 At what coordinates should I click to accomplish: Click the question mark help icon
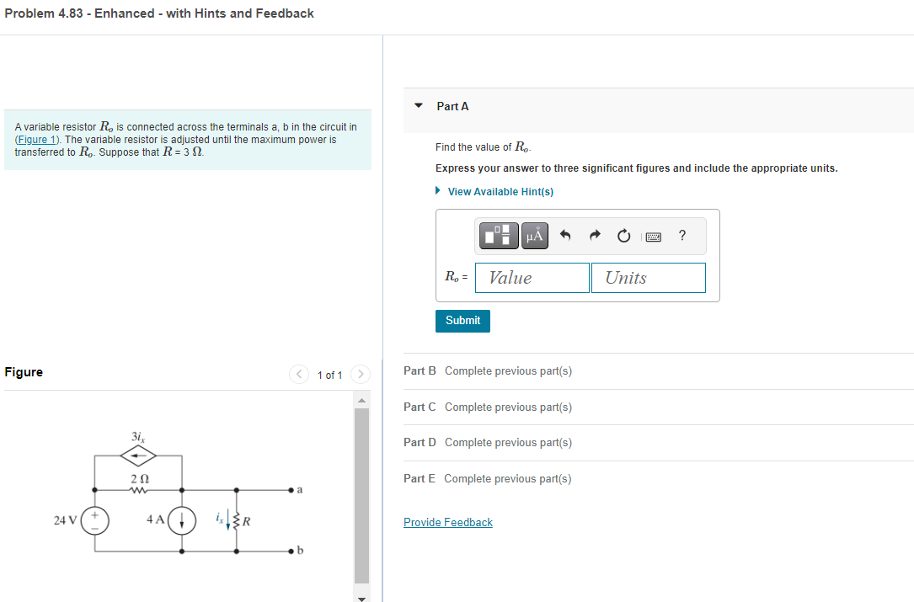681,236
